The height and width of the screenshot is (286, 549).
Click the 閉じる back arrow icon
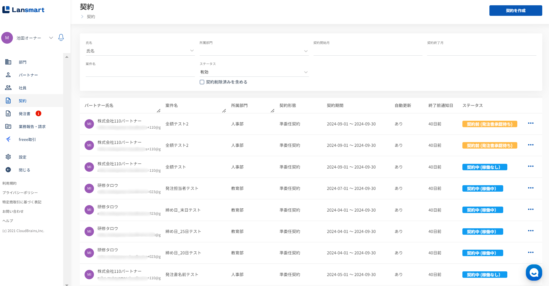(x=8, y=170)
